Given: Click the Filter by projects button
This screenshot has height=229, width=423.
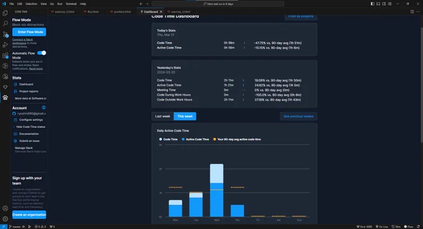Looking at the screenshot, I should point(300,17).
